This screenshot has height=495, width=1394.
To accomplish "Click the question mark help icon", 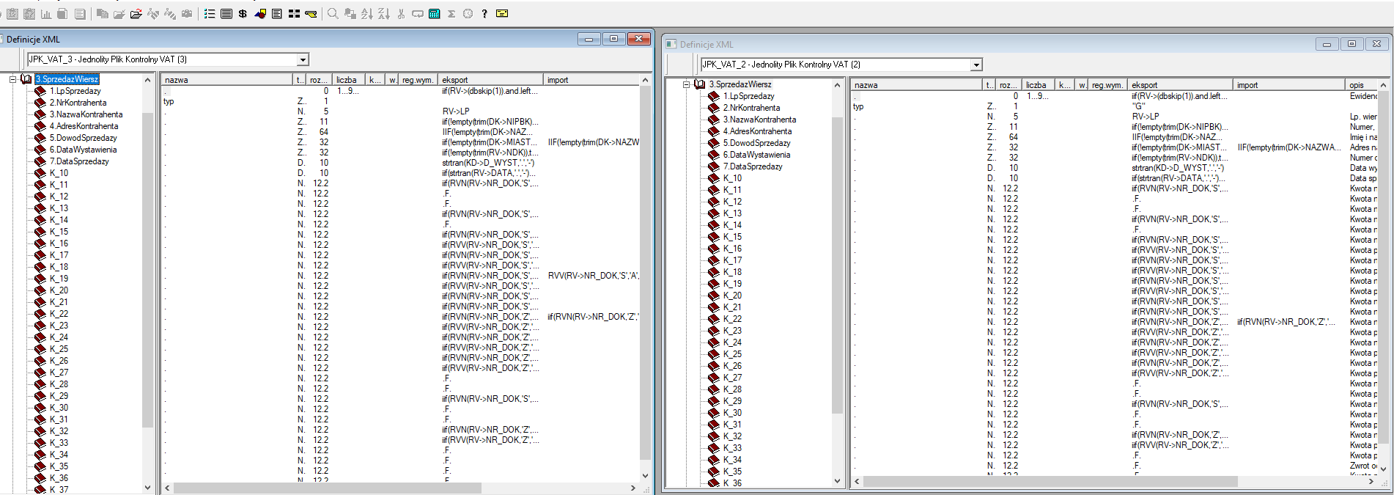I will tap(484, 14).
